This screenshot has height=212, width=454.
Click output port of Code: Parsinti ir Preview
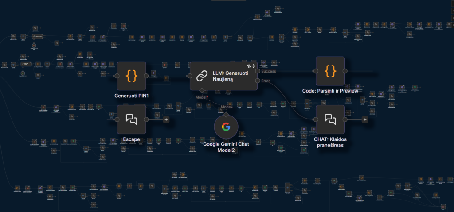click(x=345, y=71)
